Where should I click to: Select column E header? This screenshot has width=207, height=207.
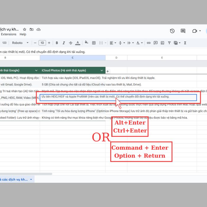coord(162,58)
